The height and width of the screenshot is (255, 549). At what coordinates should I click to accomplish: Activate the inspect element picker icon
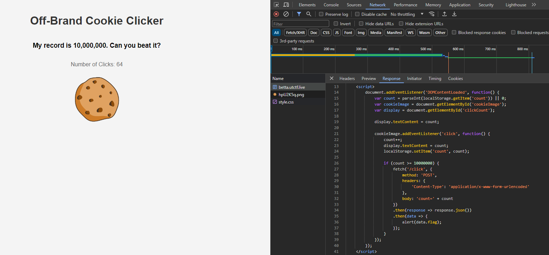pos(276,5)
